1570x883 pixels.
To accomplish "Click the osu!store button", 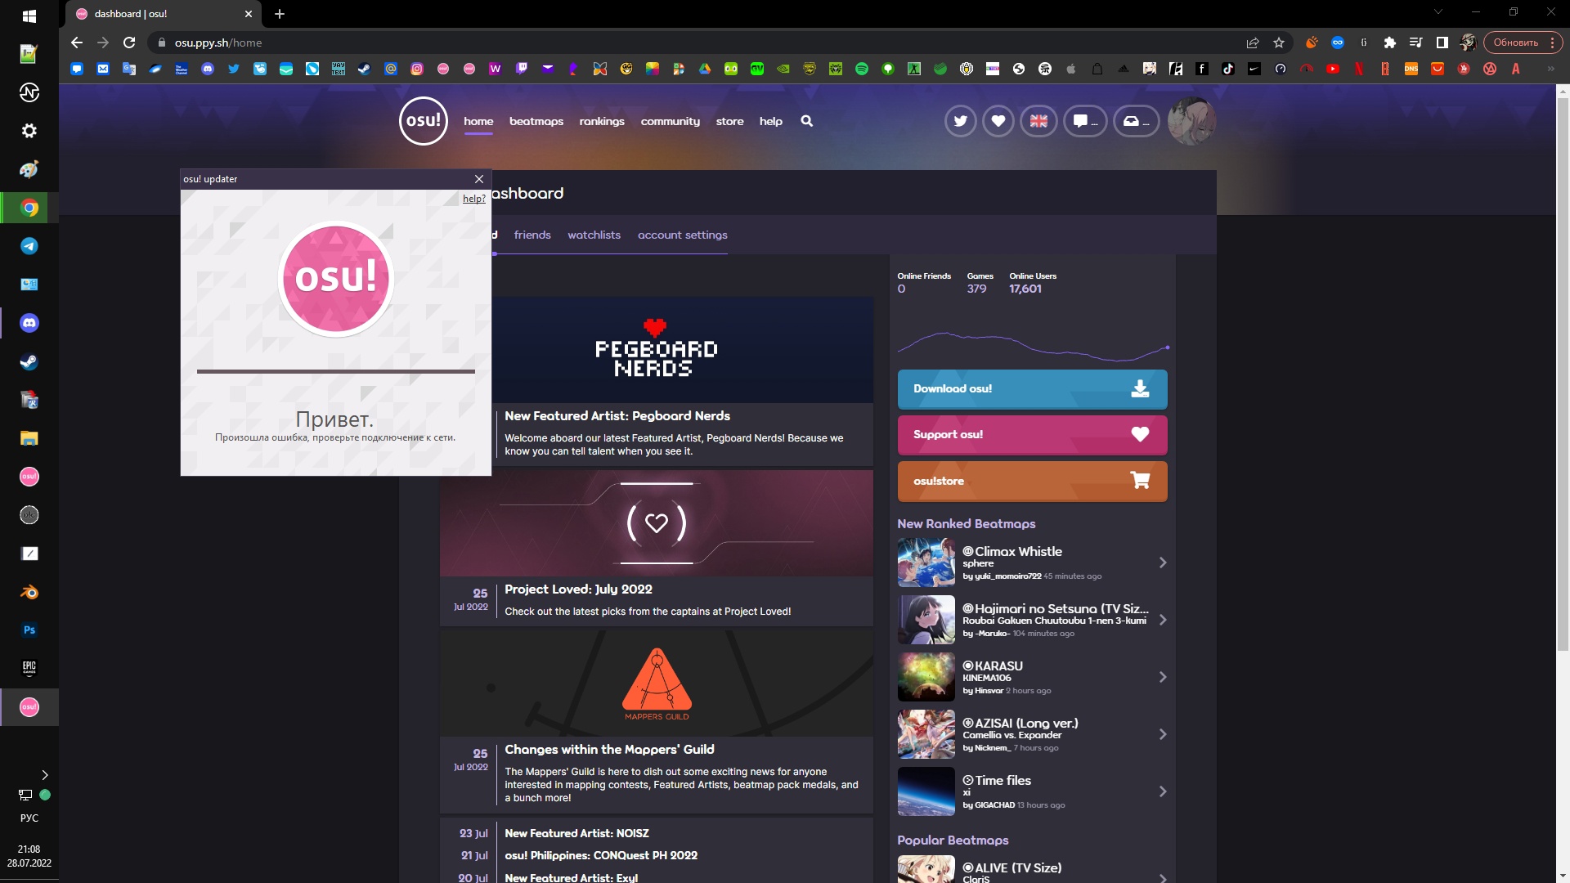I will pyautogui.click(x=1032, y=482).
